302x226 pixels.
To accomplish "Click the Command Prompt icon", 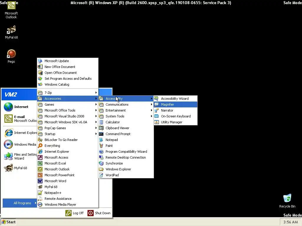I will 101,134.
